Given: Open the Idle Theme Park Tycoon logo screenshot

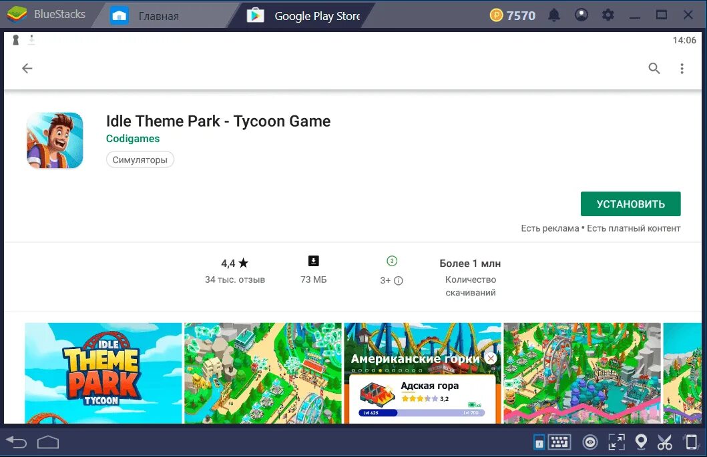Looking at the screenshot, I should [x=103, y=373].
